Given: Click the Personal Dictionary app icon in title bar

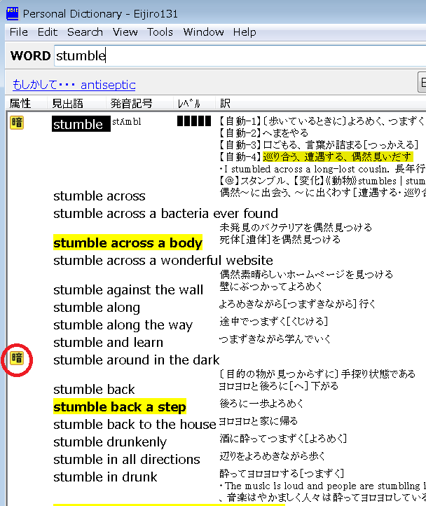Looking at the screenshot, I should [x=13, y=13].
